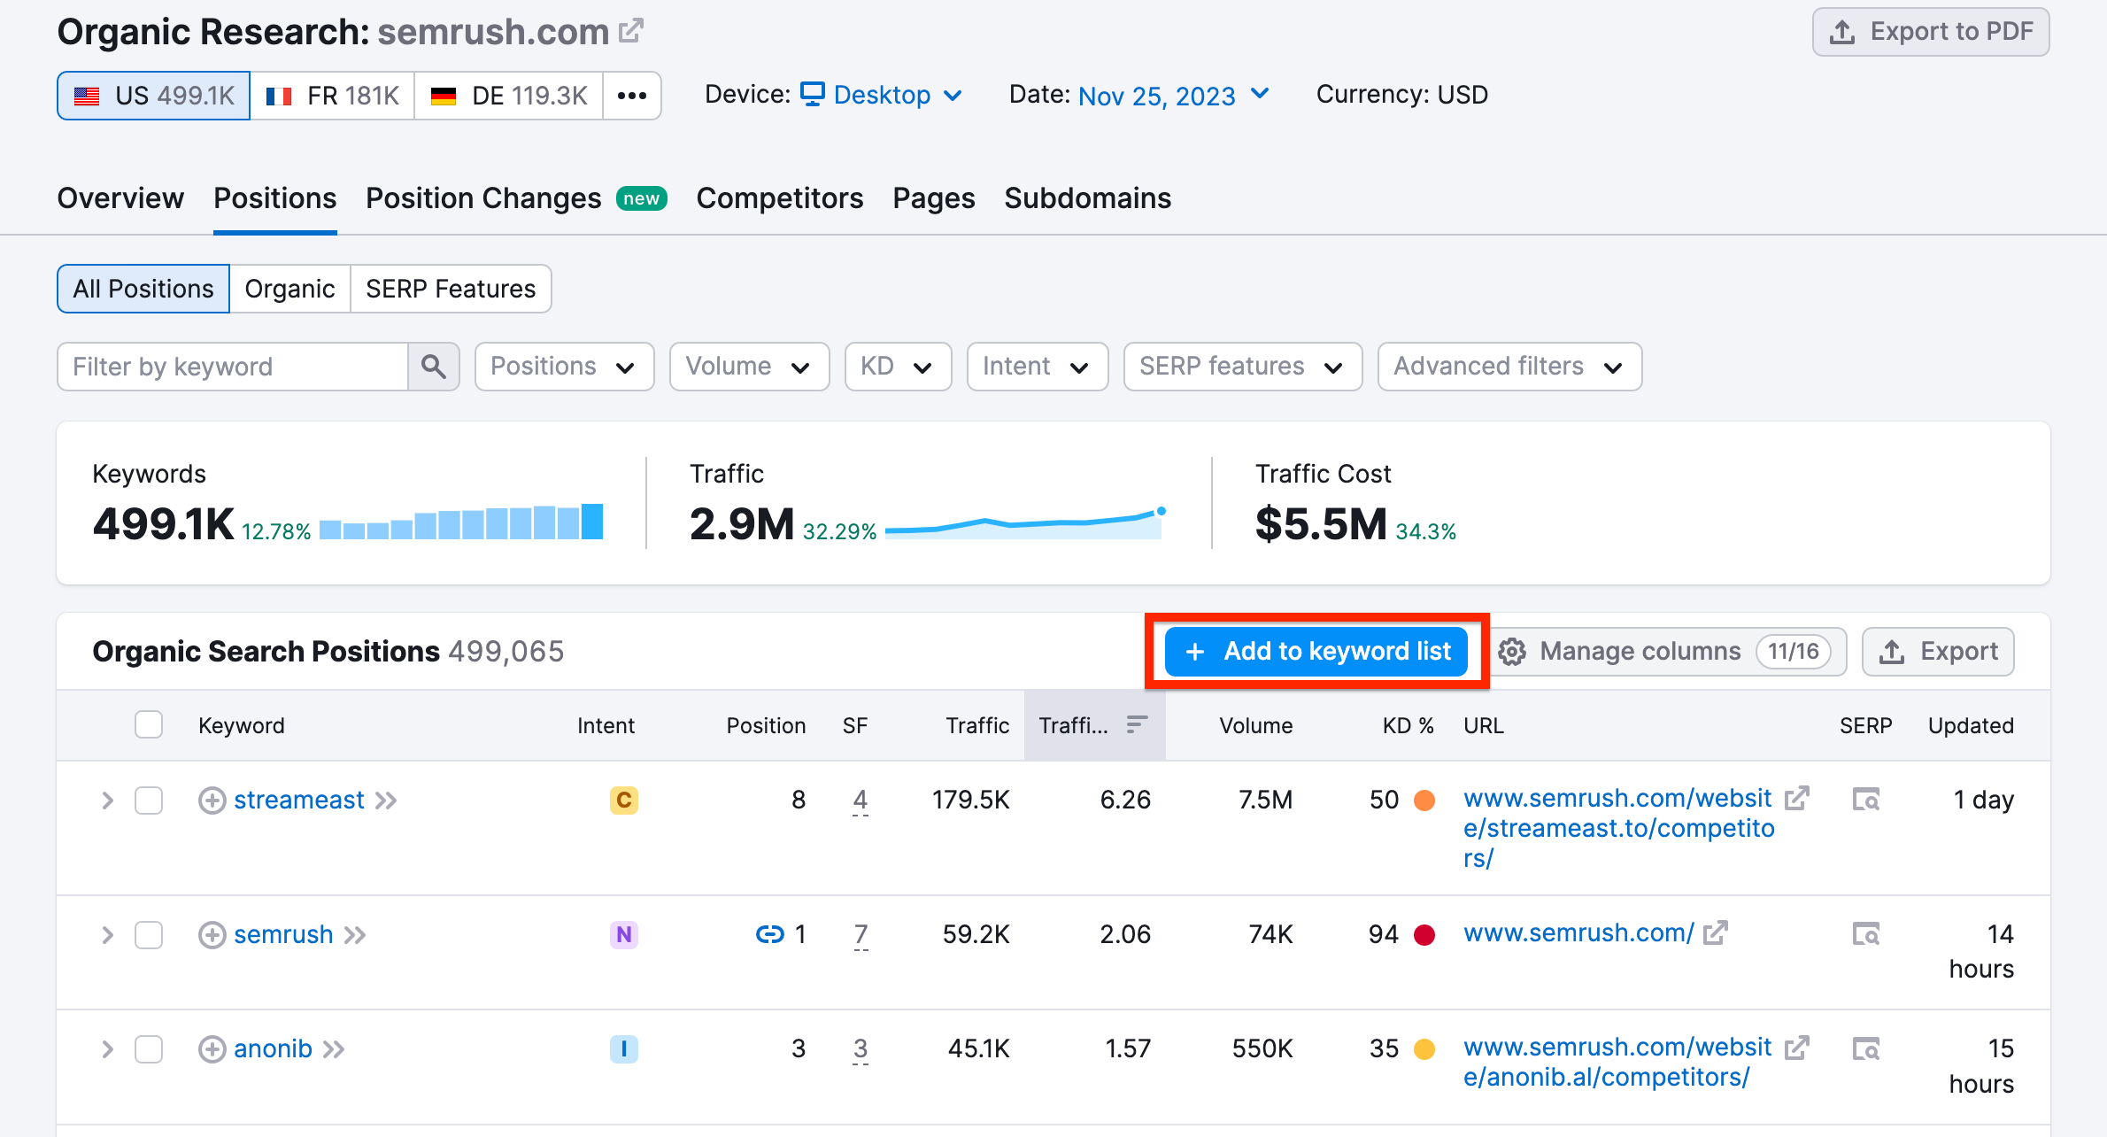Open the Date Nov 25, 2023 dropdown
2107x1137 pixels.
[1174, 95]
